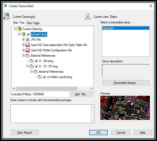
Task: Click the Add File... button
Action: pos(81,94)
